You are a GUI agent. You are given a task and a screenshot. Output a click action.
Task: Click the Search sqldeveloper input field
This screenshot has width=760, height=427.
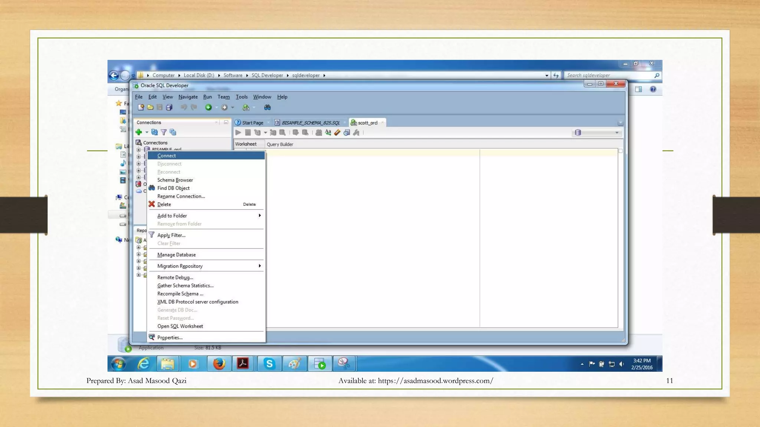(613, 76)
